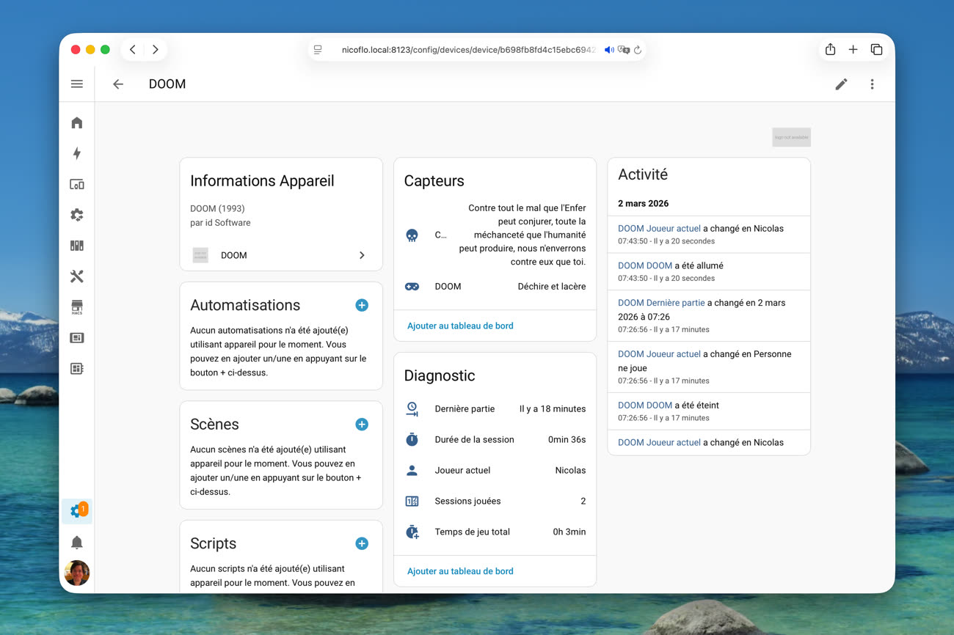The height and width of the screenshot is (635, 954).
Task: Toggle the sidebar hamburger menu
Action: tap(77, 84)
